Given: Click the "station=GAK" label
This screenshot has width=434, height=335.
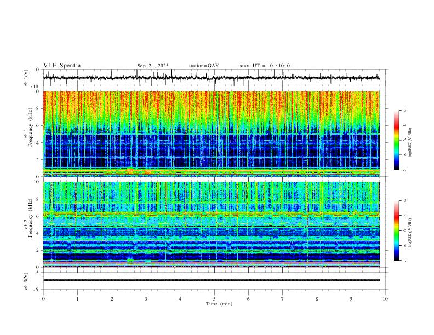Looking at the screenshot, I should pos(203,66).
